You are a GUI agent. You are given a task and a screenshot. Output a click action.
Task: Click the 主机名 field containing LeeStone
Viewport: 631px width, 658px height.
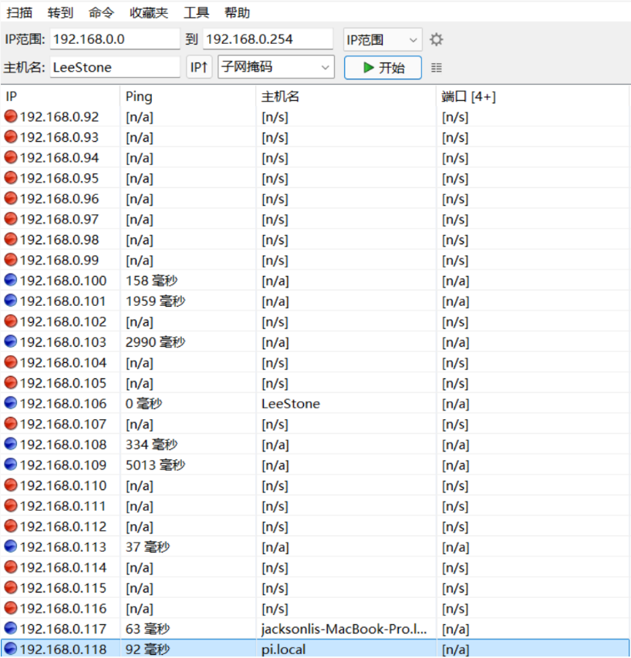click(115, 67)
